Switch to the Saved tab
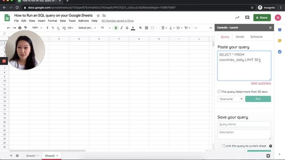Viewport: 285px width, 160px height. 240,36
